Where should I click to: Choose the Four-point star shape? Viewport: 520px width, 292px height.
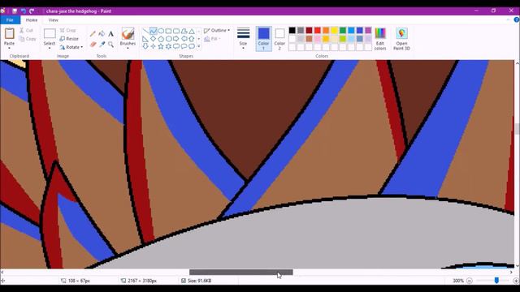point(153,46)
